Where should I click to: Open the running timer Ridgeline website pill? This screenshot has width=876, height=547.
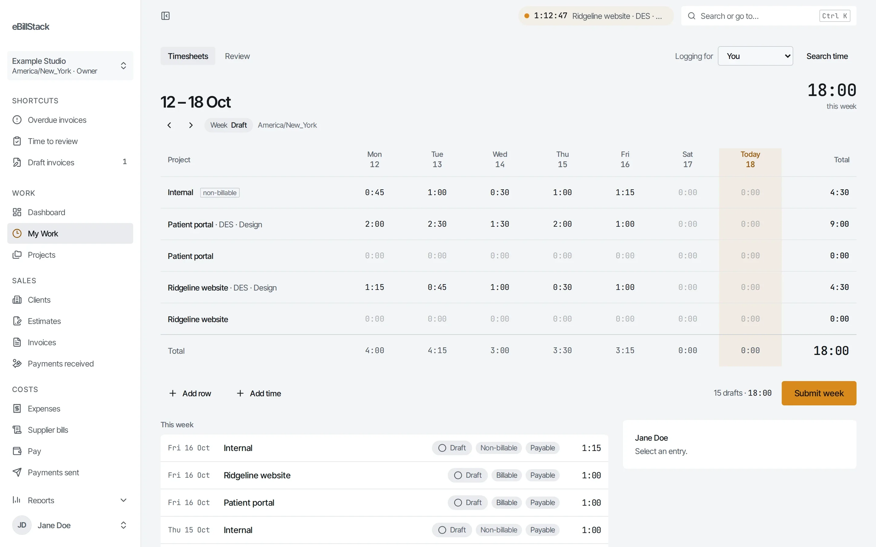tap(596, 16)
